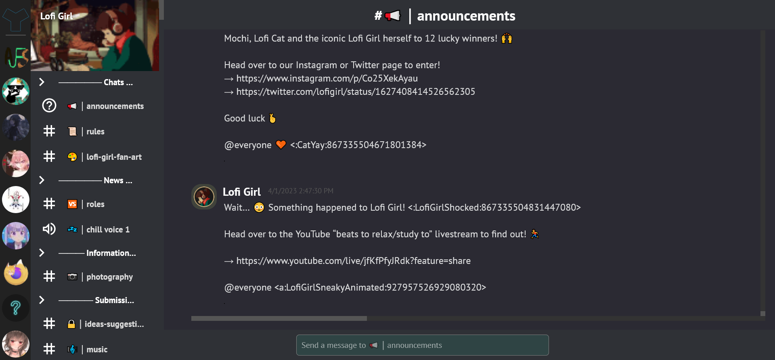Open the YouTube livestream link
The width and height of the screenshot is (775, 360).
(353, 261)
